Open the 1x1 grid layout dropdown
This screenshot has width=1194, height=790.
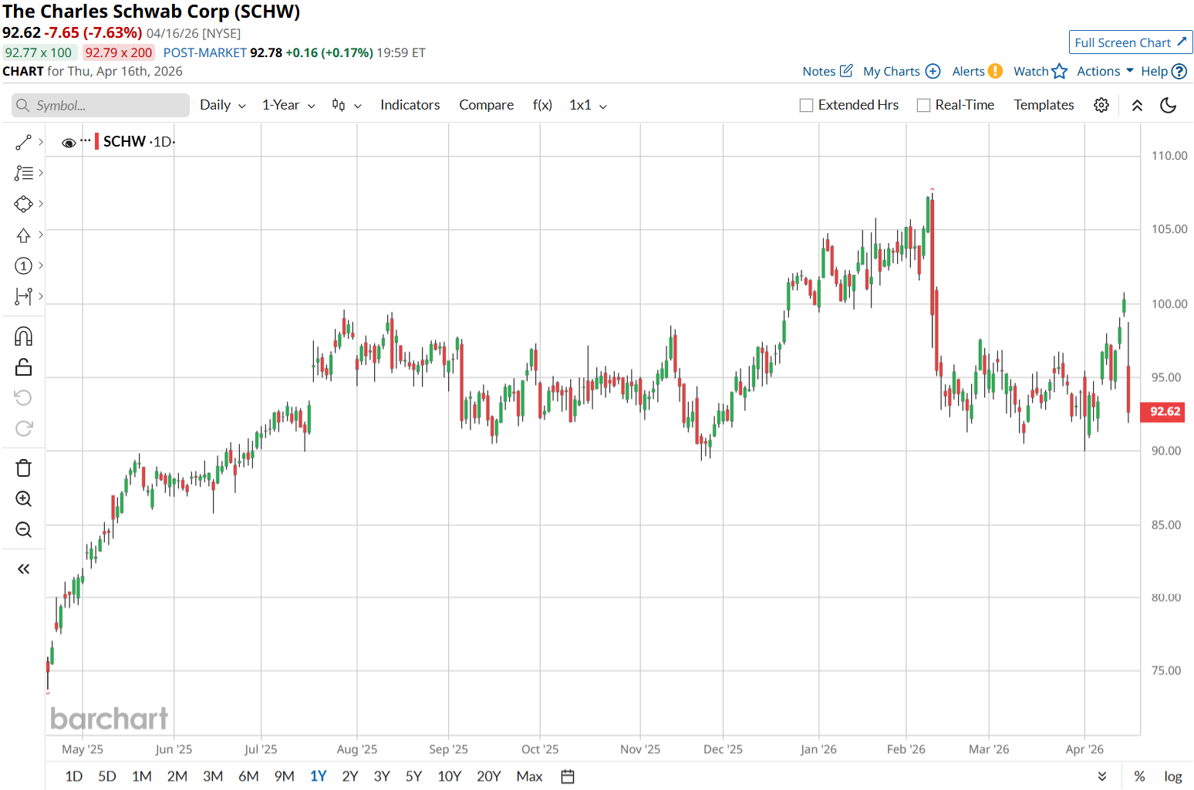(x=588, y=105)
